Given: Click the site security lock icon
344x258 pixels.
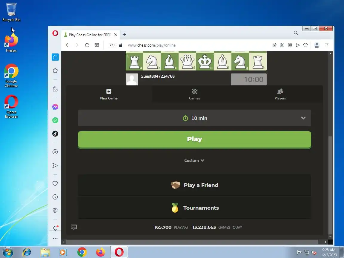Looking at the screenshot, I should coord(121,45).
